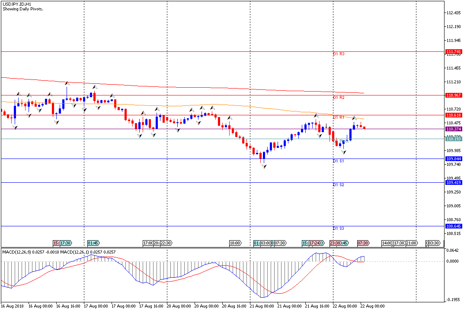Click the 16 Aug 16:00 date label

68,306
